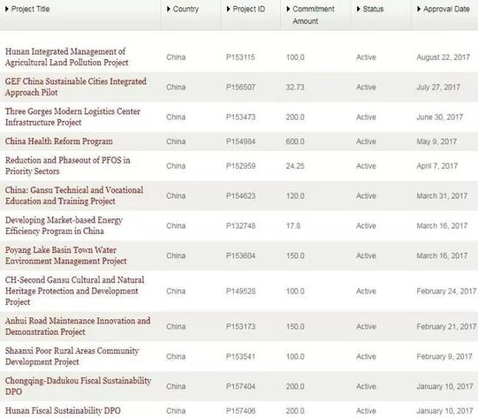
Task: Select project ID P153115
Action: (241, 57)
